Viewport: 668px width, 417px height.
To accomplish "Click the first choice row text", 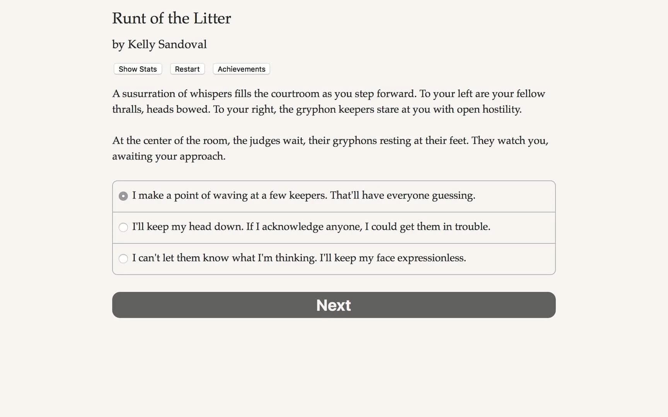I will coord(304,196).
